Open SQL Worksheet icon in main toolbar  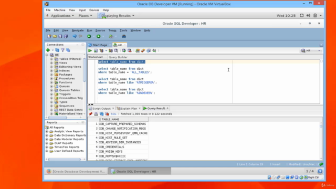[111, 36]
